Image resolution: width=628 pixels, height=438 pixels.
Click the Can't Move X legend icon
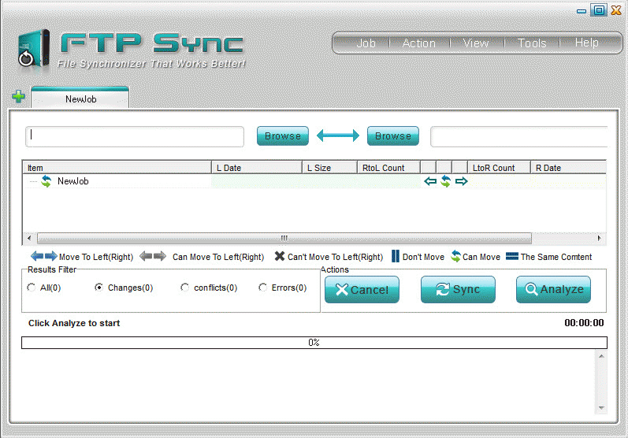pyautogui.click(x=280, y=256)
